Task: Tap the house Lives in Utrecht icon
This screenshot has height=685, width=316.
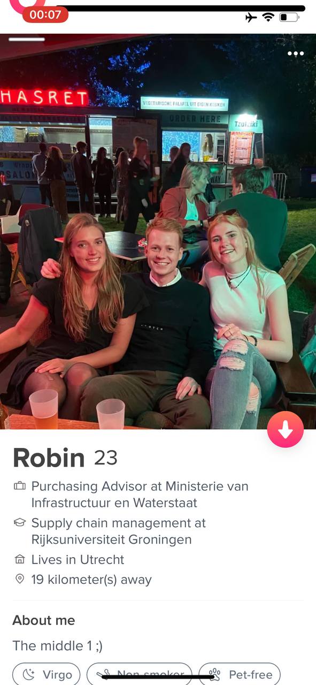Action: pyautogui.click(x=20, y=560)
